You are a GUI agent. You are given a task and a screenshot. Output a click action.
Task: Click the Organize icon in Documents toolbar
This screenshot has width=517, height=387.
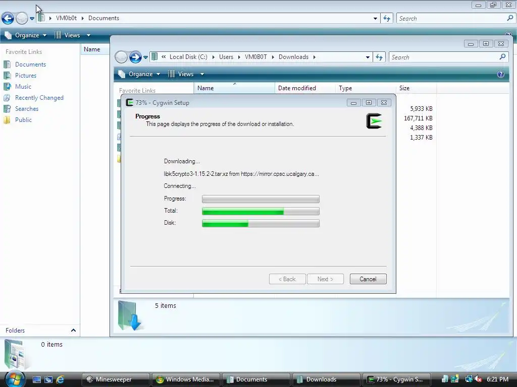click(8, 35)
